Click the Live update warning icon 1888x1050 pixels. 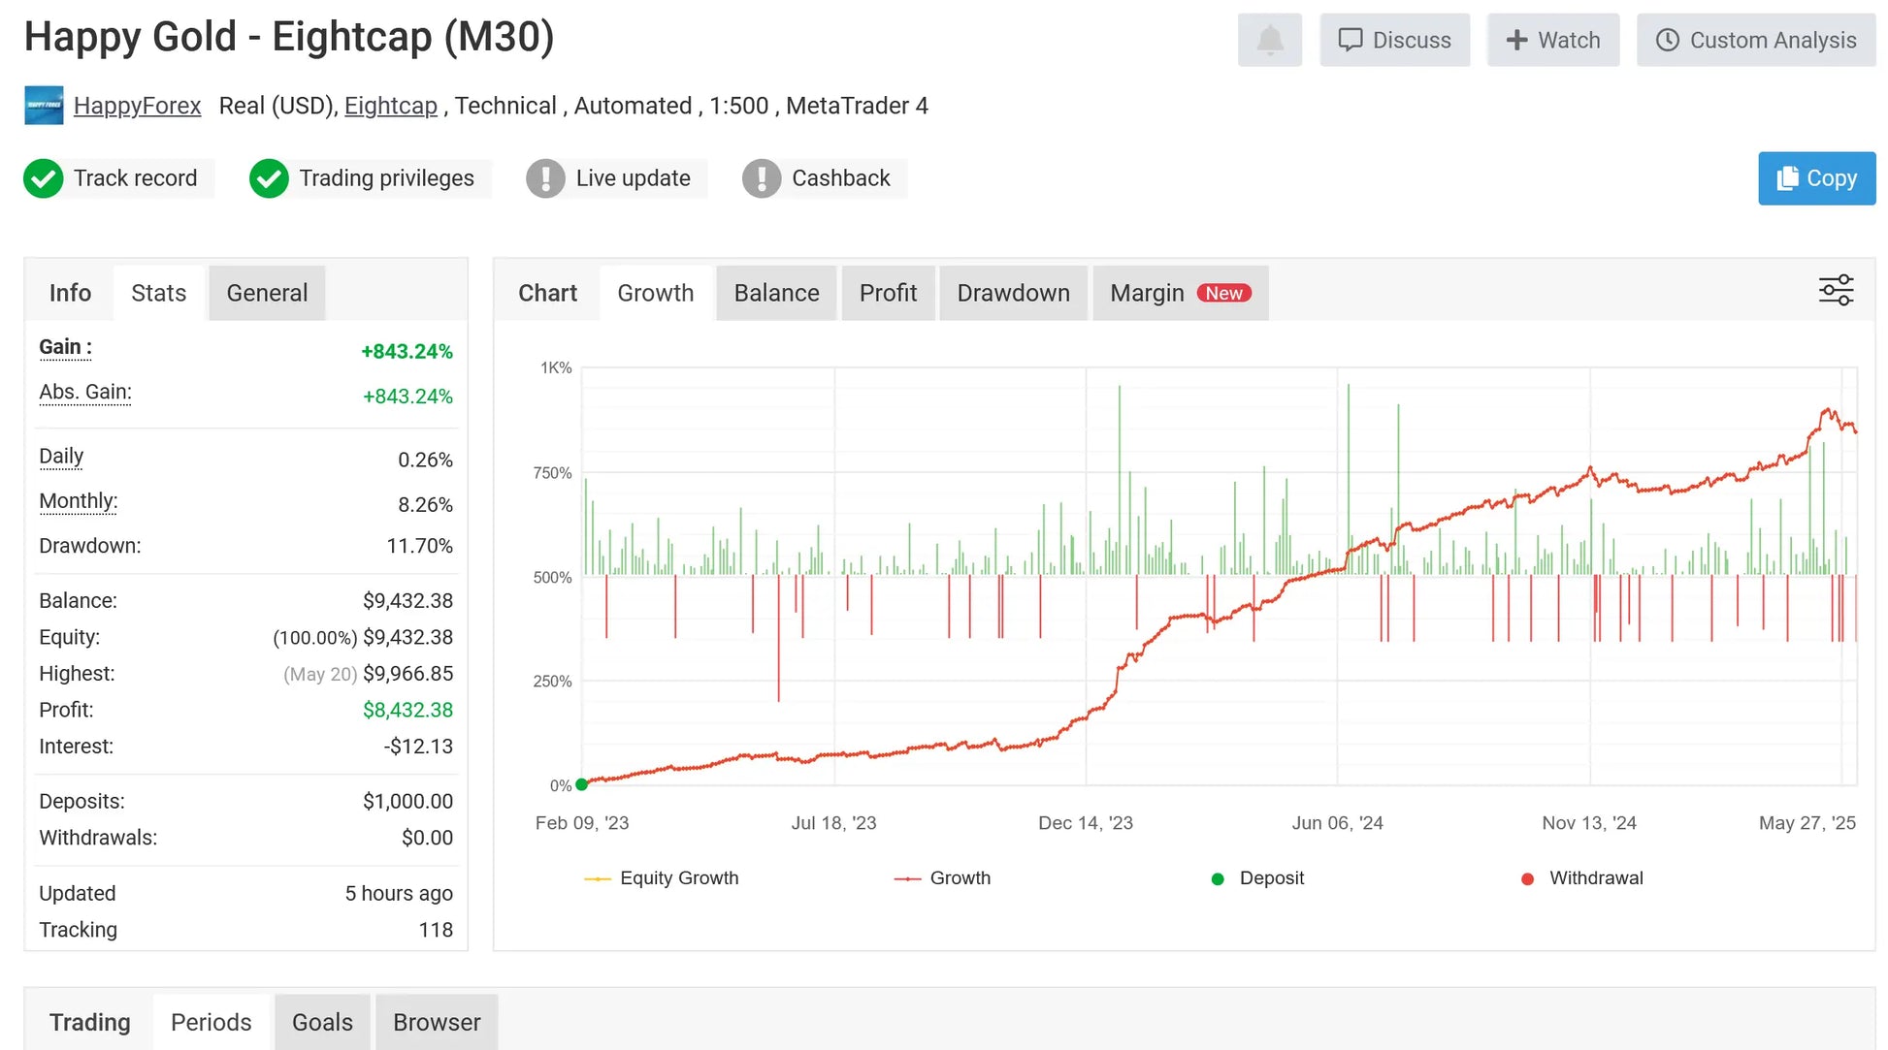(545, 178)
